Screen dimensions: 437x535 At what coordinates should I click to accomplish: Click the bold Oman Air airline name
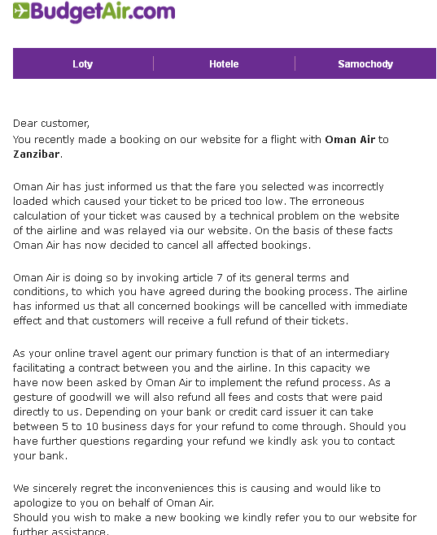350,140
